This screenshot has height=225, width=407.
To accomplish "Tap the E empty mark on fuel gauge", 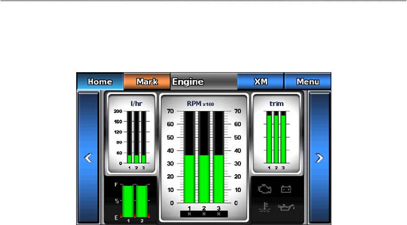I will coord(116,218).
